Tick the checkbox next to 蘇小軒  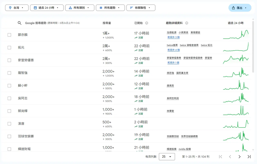tap(9, 86)
